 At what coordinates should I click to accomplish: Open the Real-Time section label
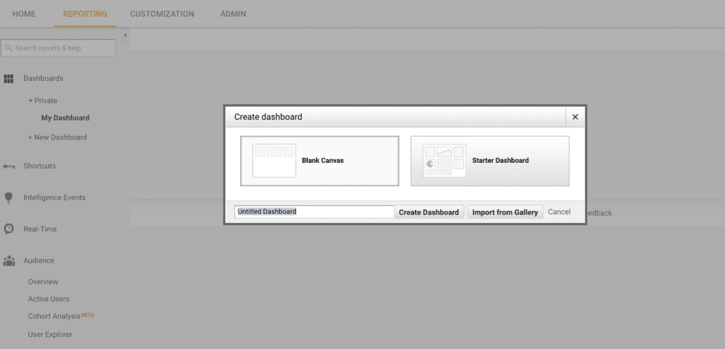click(x=40, y=229)
